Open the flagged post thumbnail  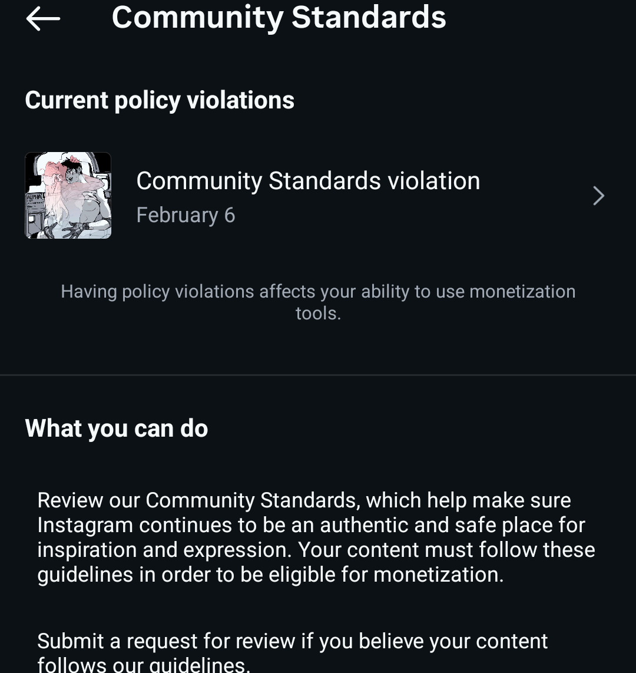pos(68,196)
